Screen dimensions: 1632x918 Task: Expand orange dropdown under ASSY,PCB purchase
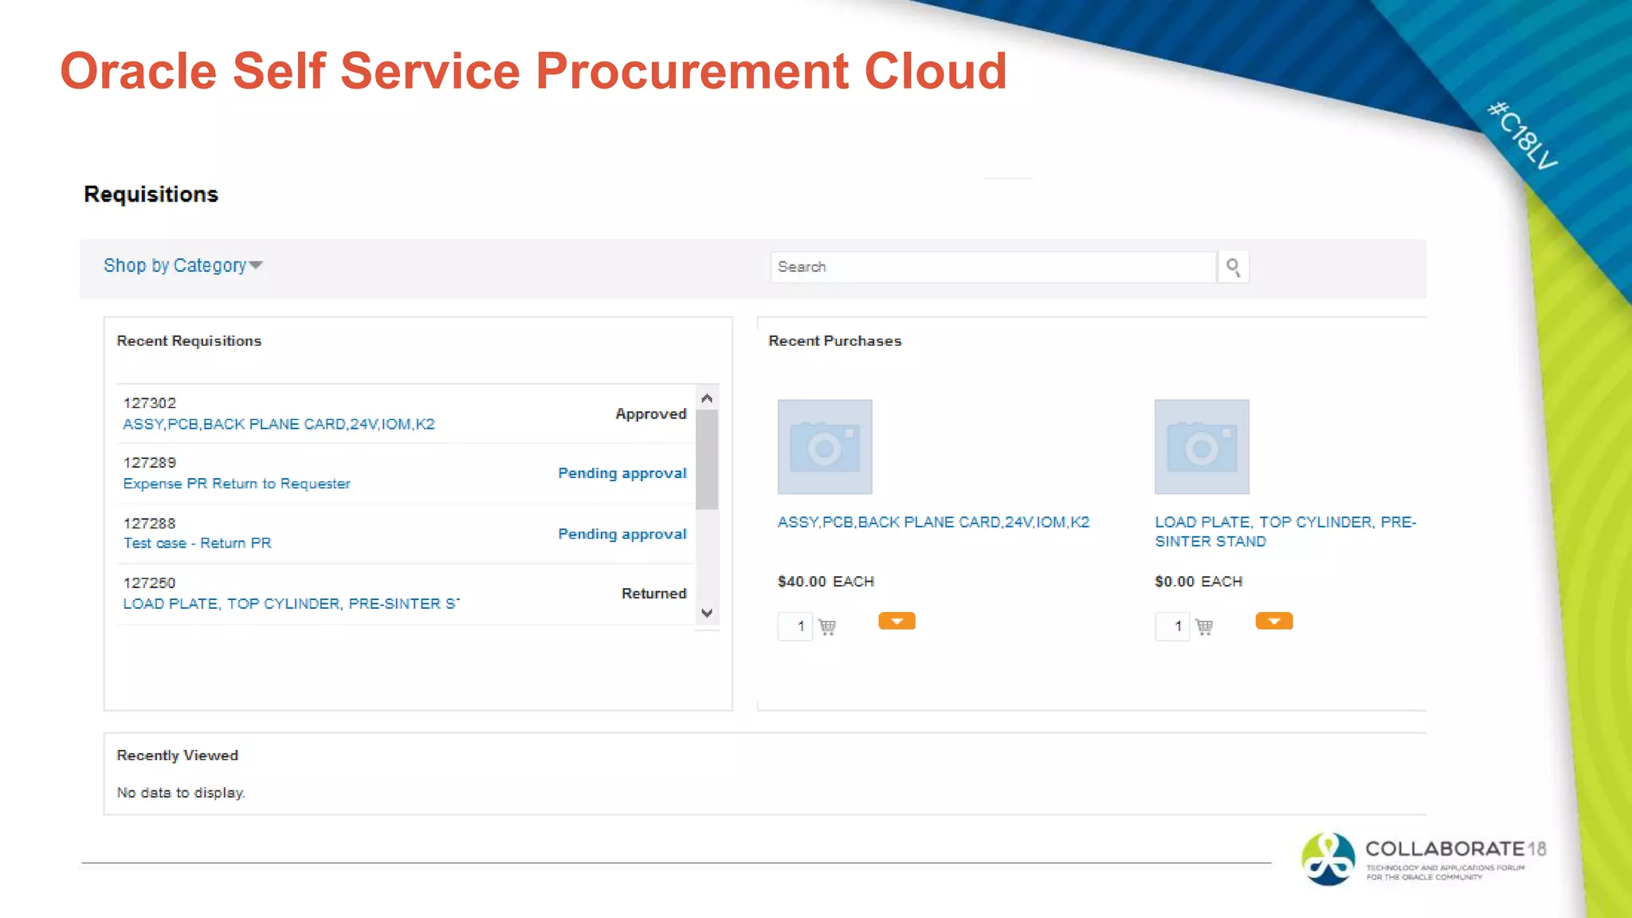tap(896, 622)
